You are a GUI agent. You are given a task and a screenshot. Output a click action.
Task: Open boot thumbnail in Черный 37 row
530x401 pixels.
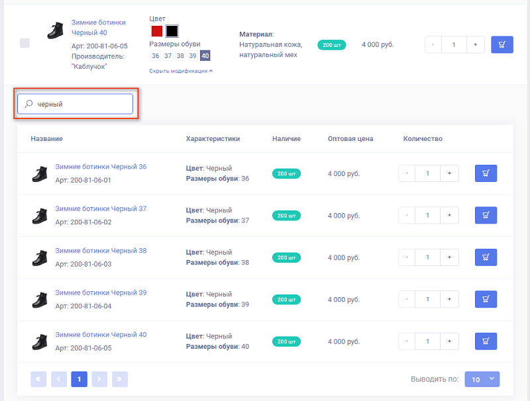pyautogui.click(x=40, y=216)
